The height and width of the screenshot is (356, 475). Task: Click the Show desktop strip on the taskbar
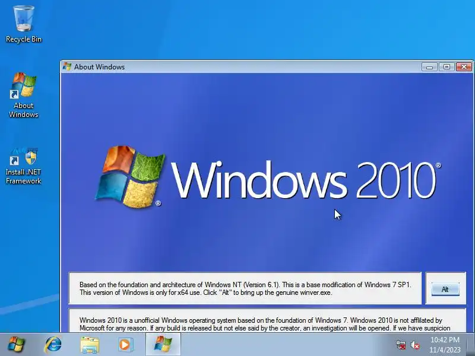pyautogui.click(x=471, y=345)
